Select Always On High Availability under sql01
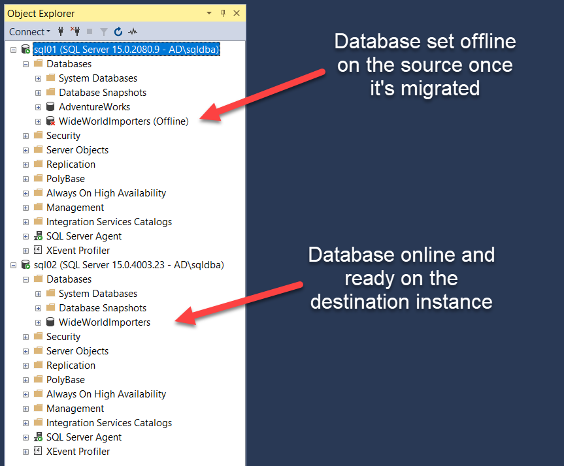The width and height of the screenshot is (564, 466). (106, 193)
